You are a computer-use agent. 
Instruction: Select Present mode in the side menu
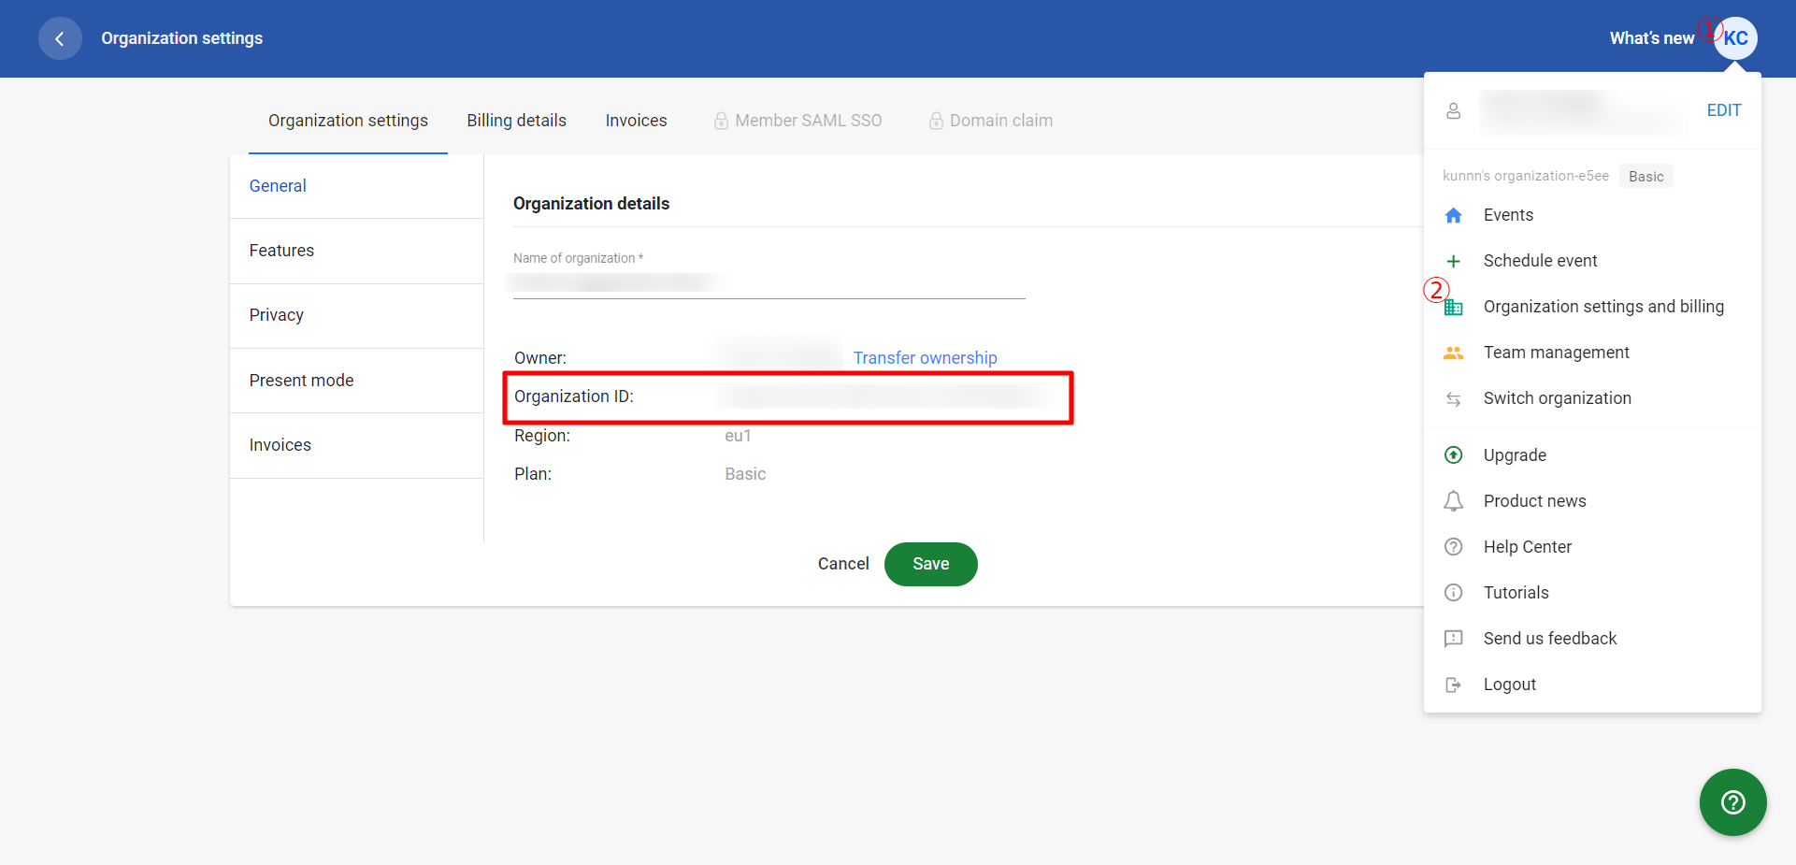(356, 381)
